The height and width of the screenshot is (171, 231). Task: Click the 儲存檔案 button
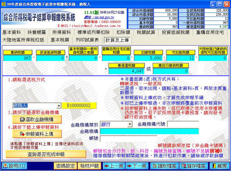(193, 166)
